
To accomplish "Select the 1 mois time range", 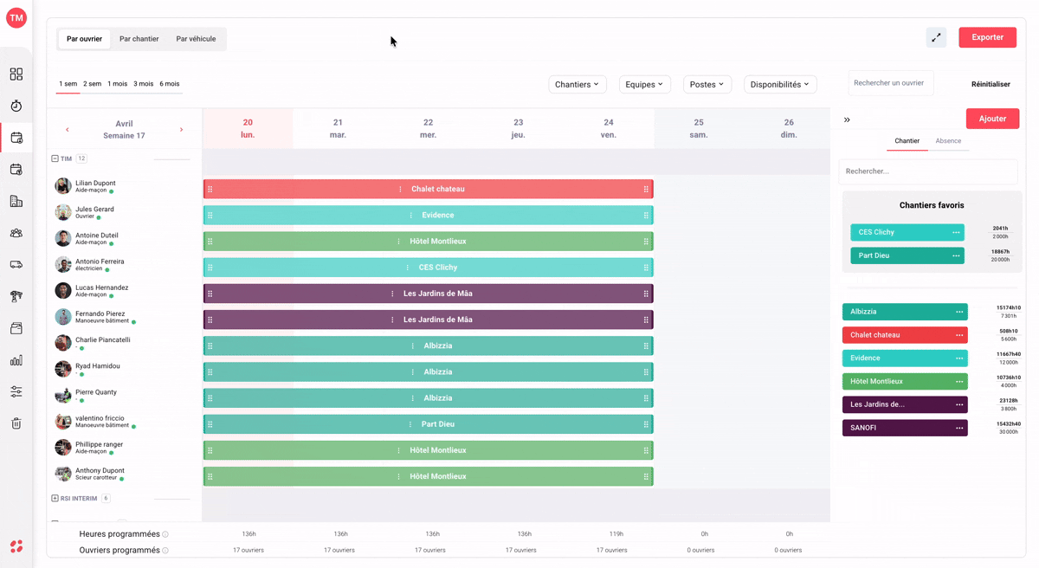I will pos(118,84).
